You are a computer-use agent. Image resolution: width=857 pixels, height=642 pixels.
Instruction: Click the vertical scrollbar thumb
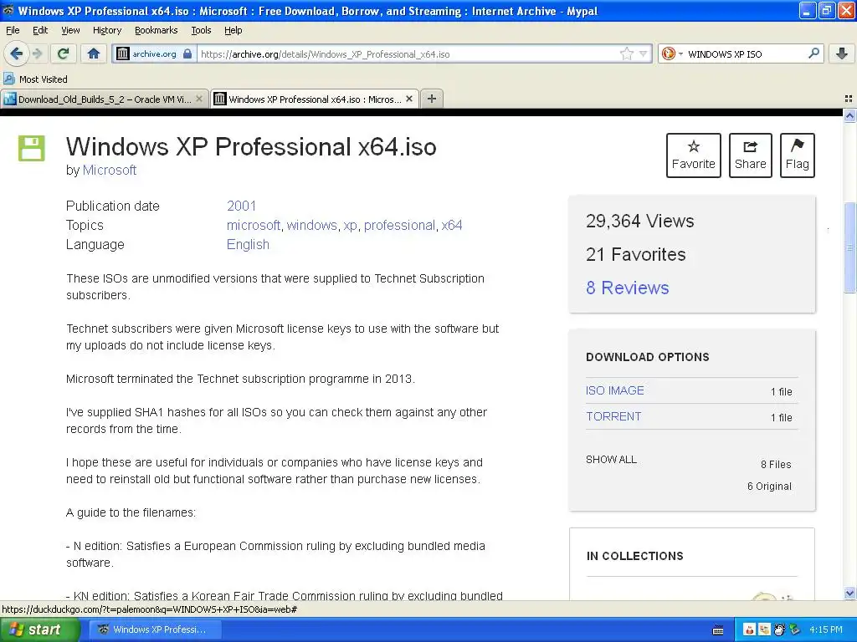[849, 247]
